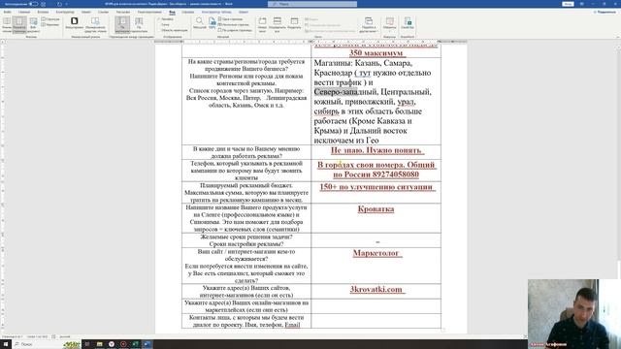Click the Маркетолог cell text
Screen dimensions: 621x349
pos(376,253)
